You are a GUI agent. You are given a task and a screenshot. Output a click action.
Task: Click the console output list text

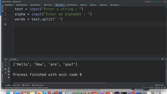(x=45, y=64)
